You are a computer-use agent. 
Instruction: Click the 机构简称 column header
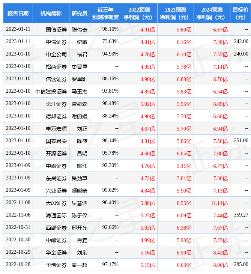coord(51,13)
